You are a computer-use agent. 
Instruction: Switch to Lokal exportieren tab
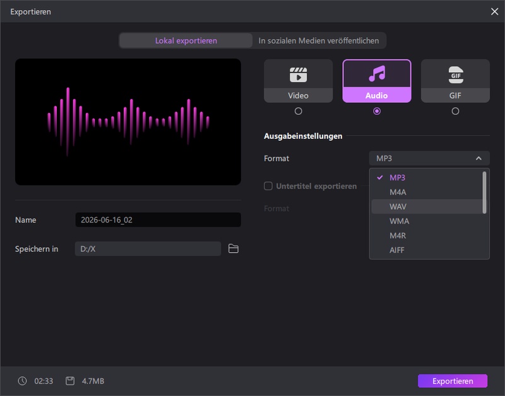(186, 40)
